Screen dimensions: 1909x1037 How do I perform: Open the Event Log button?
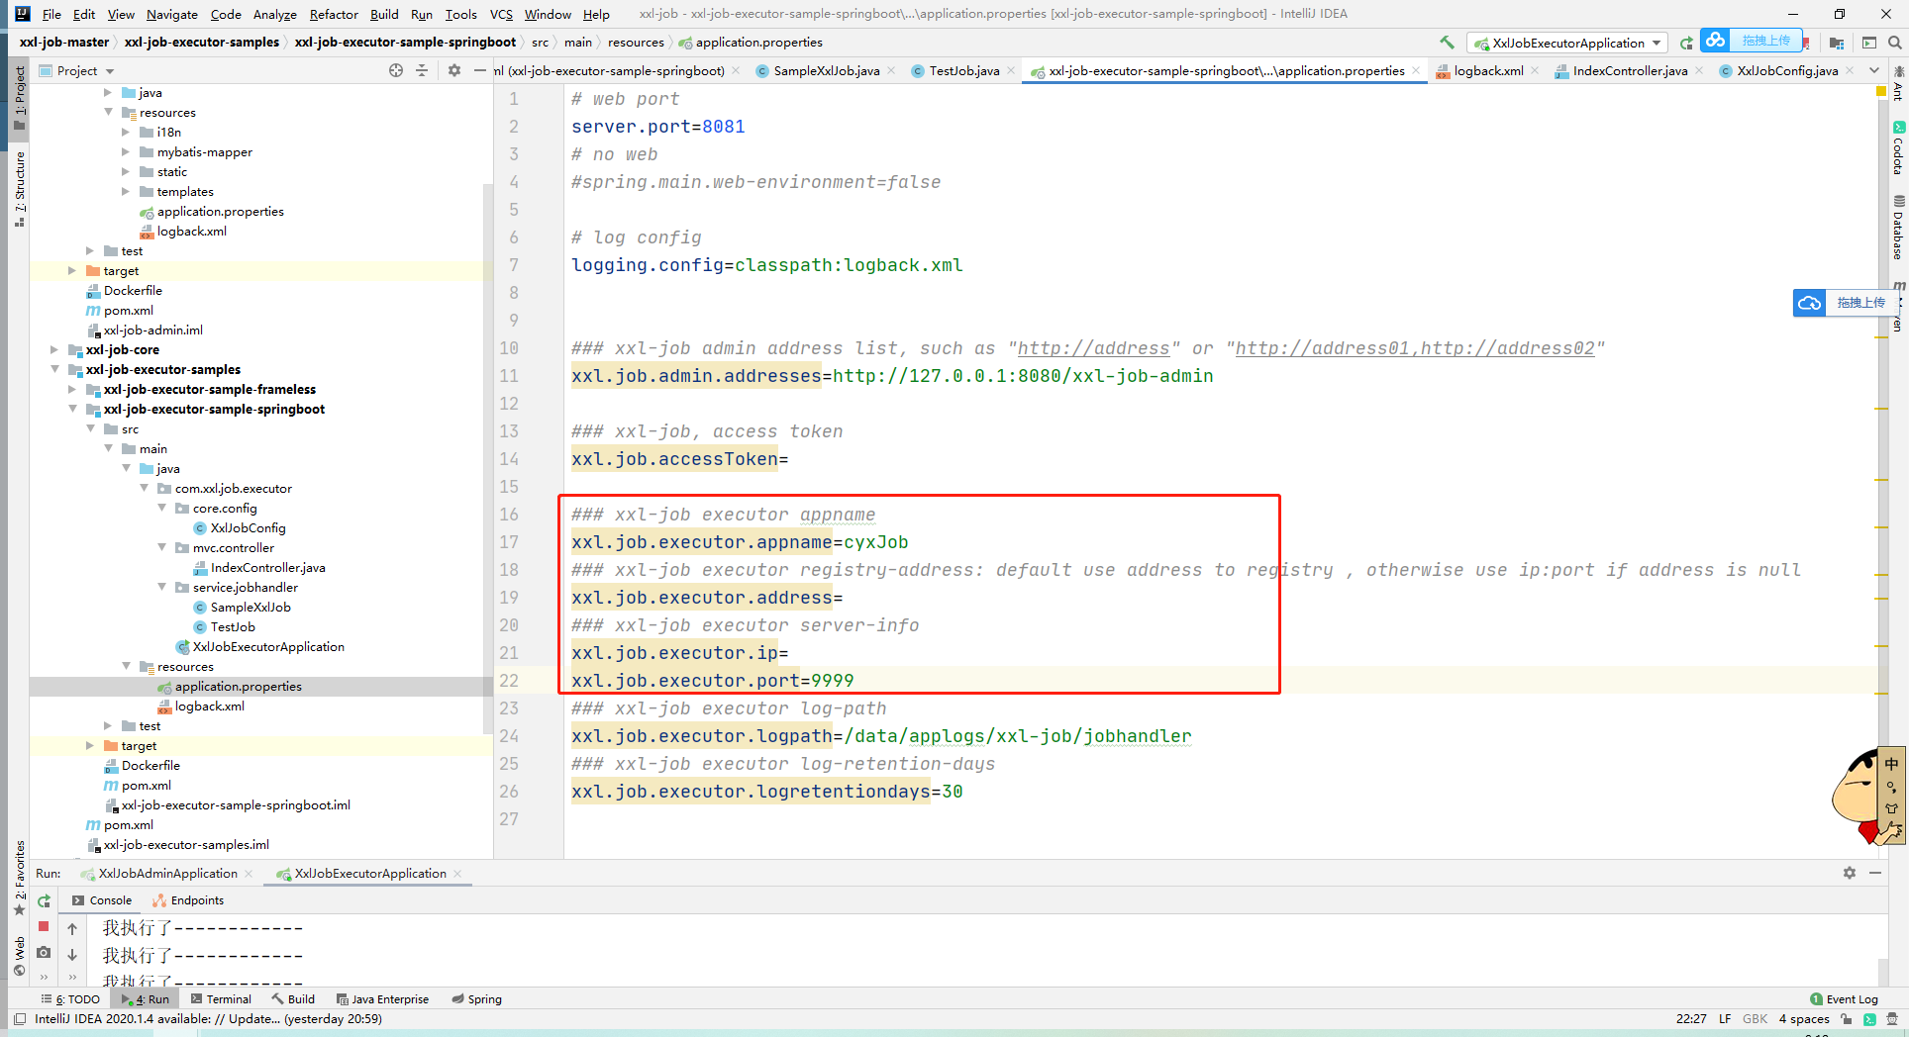1844,999
